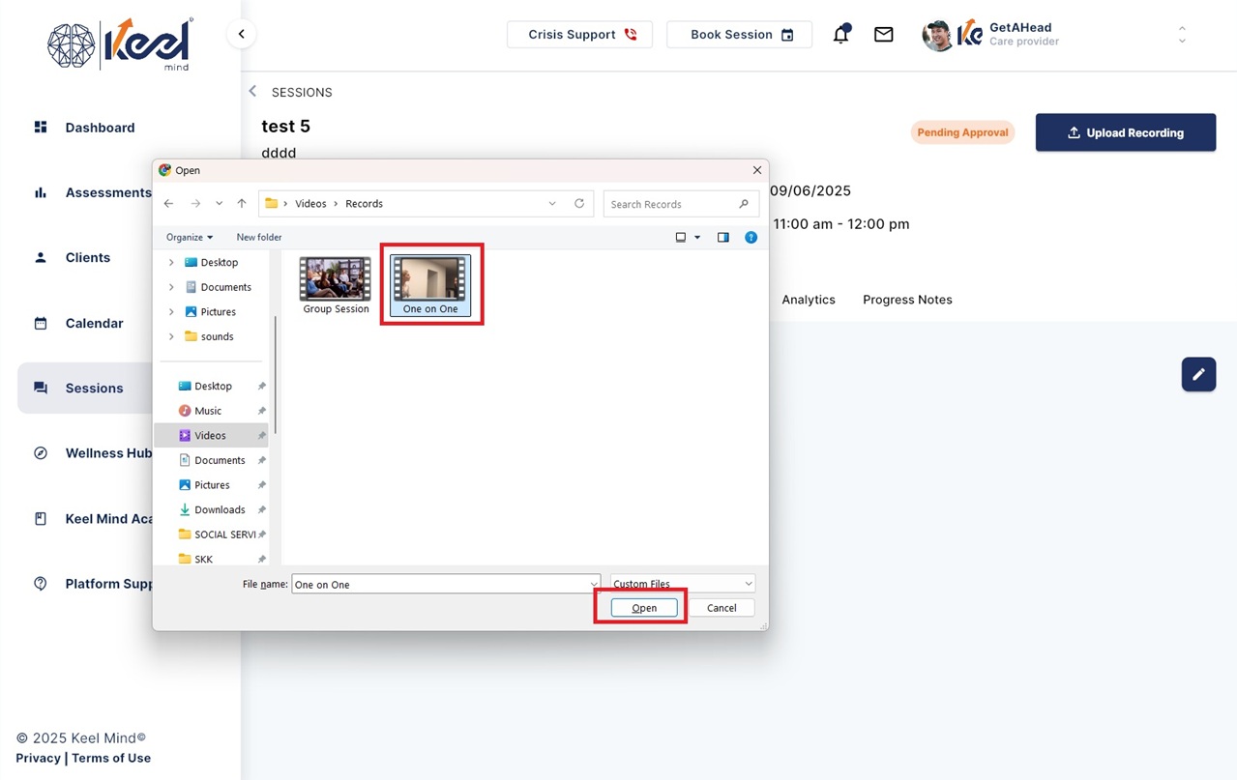Click the pencil edit button
The width and height of the screenshot is (1237, 780).
click(x=1198, y=374)
